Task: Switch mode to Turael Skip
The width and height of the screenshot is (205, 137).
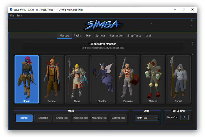Action: 43,118
